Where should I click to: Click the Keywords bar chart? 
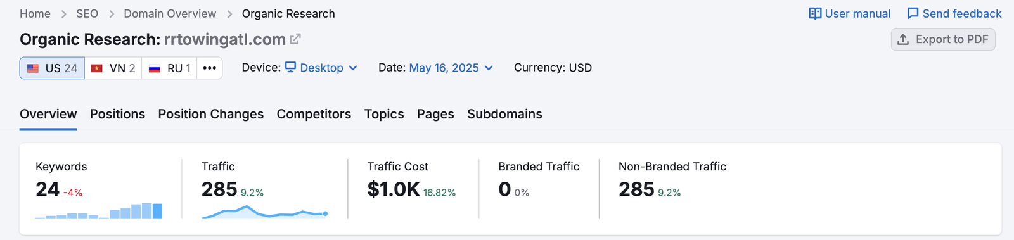(99, 211)
